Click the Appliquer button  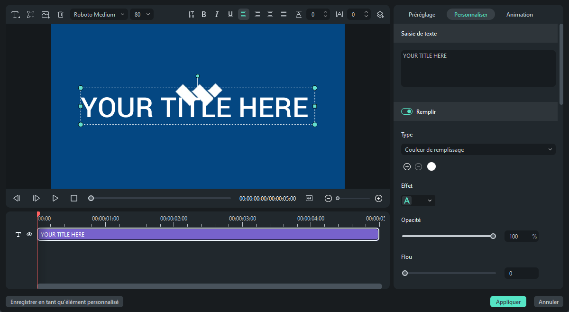[x=508, y=302]
